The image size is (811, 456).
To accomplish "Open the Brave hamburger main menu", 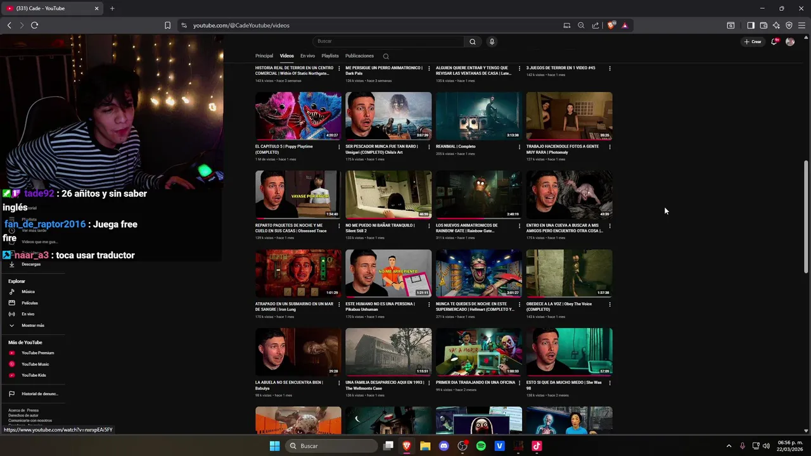I will point(801,25).
